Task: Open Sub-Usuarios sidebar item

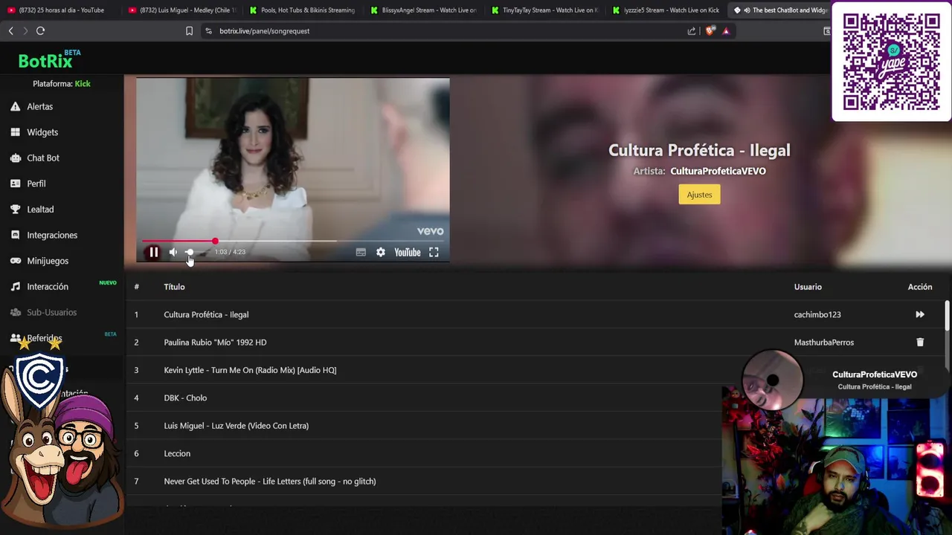Action: 51,312
